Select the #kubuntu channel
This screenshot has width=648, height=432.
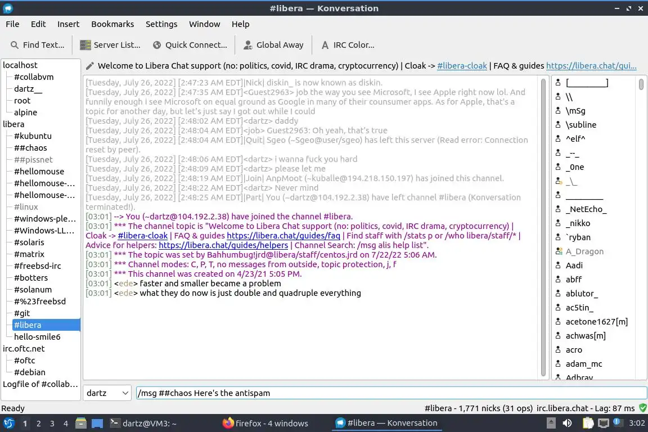pos(33,136)
